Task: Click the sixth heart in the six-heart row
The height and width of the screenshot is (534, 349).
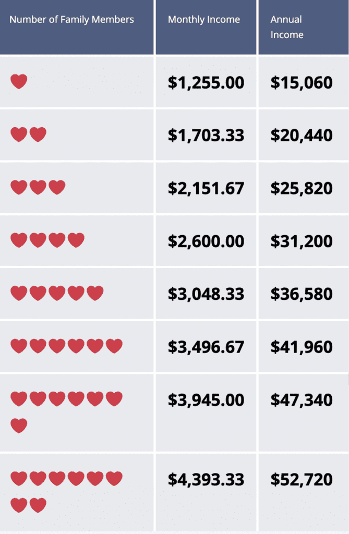Action: (x=114, y=346)
